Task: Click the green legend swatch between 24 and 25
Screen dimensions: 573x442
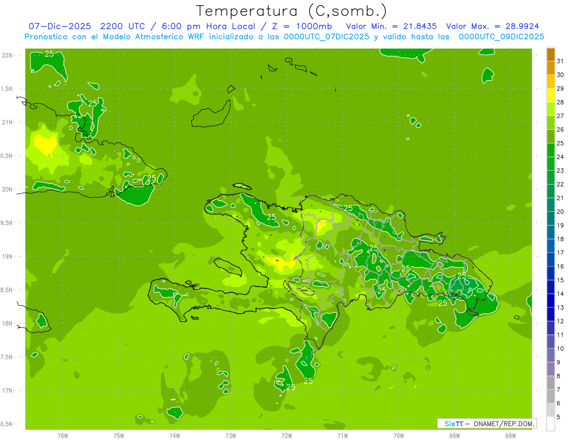Action: pyautogui.click(x=551, y=150)
